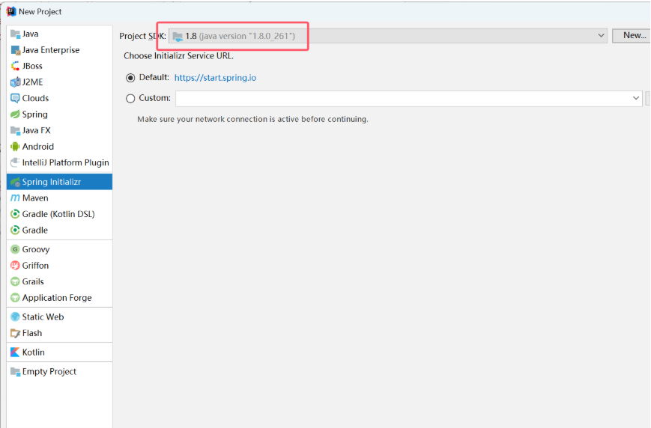Pick the Android robot icon

16,147
